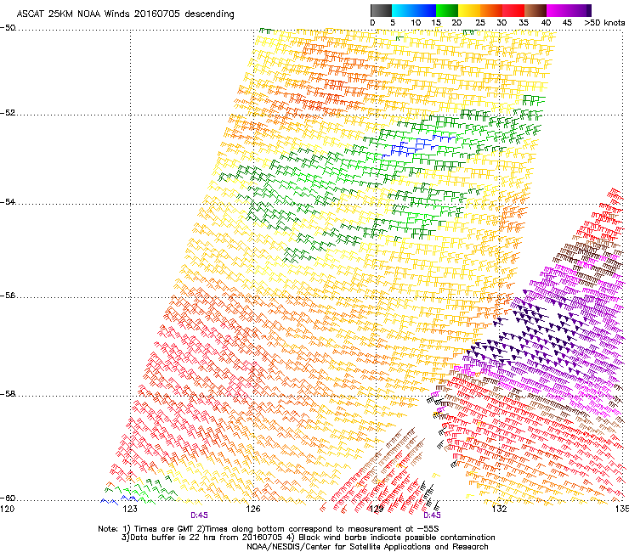
Task: Click the cyan-blue 5-15 knots color segment
Action: pos(414,10)
